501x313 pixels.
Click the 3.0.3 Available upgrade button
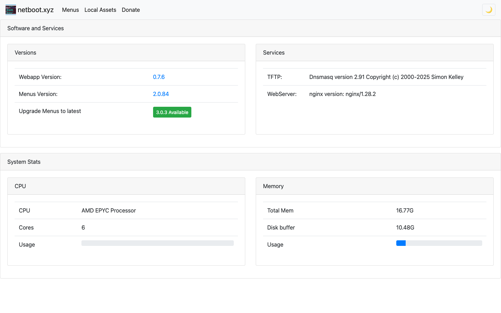point(172,112)
